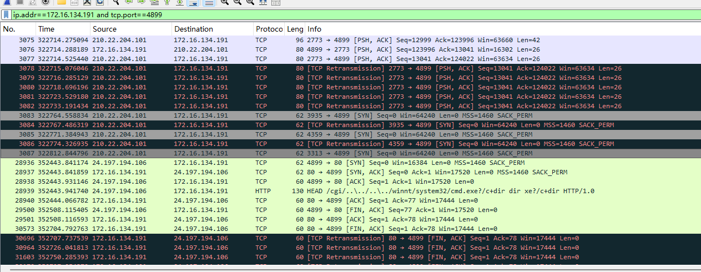701x272 pixels.
Task: Click time value 322764.558834
Action: pyautogui.click(x=63, y=115)
